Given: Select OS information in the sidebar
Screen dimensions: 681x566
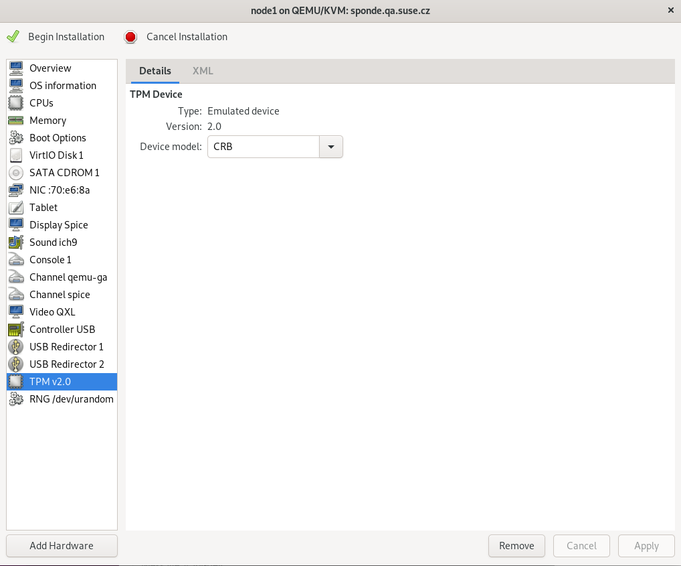Looking at the screenshot, I should [62, 85].
